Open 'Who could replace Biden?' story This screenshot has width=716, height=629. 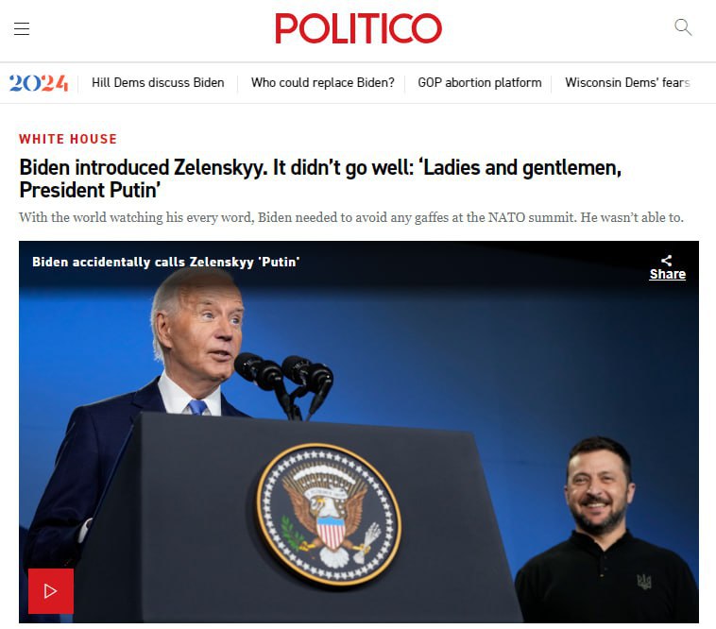pos(322,82)
